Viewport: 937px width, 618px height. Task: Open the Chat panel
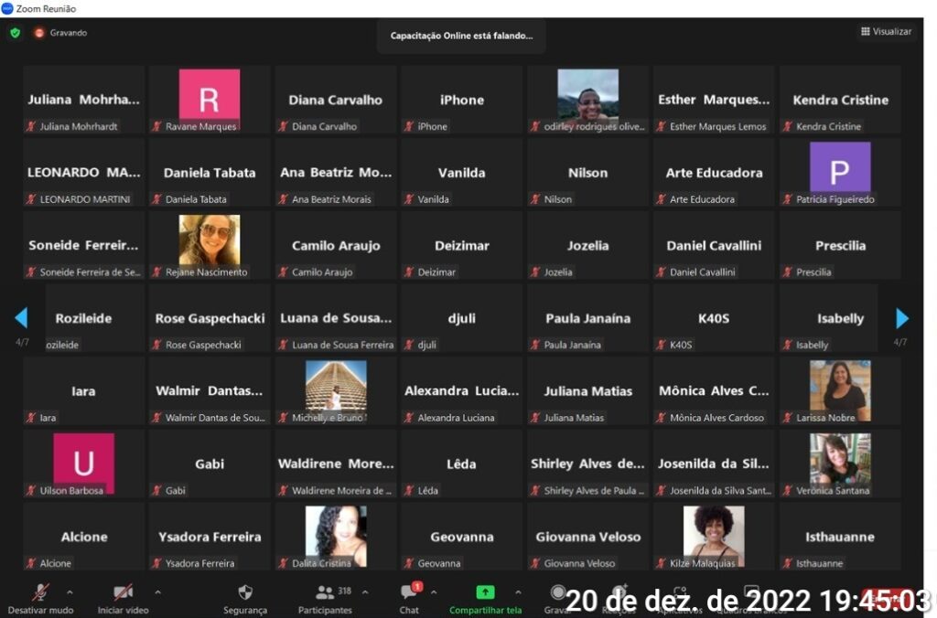click(409, 599)
